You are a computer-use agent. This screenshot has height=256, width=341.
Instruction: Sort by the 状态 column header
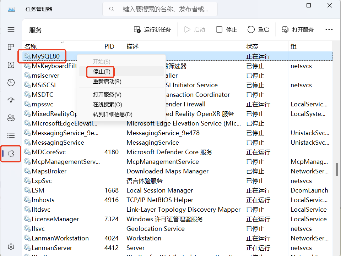(266, 46)
